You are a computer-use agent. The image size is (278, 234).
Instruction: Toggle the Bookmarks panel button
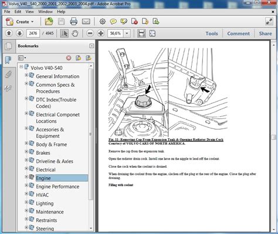click(8, 60)
